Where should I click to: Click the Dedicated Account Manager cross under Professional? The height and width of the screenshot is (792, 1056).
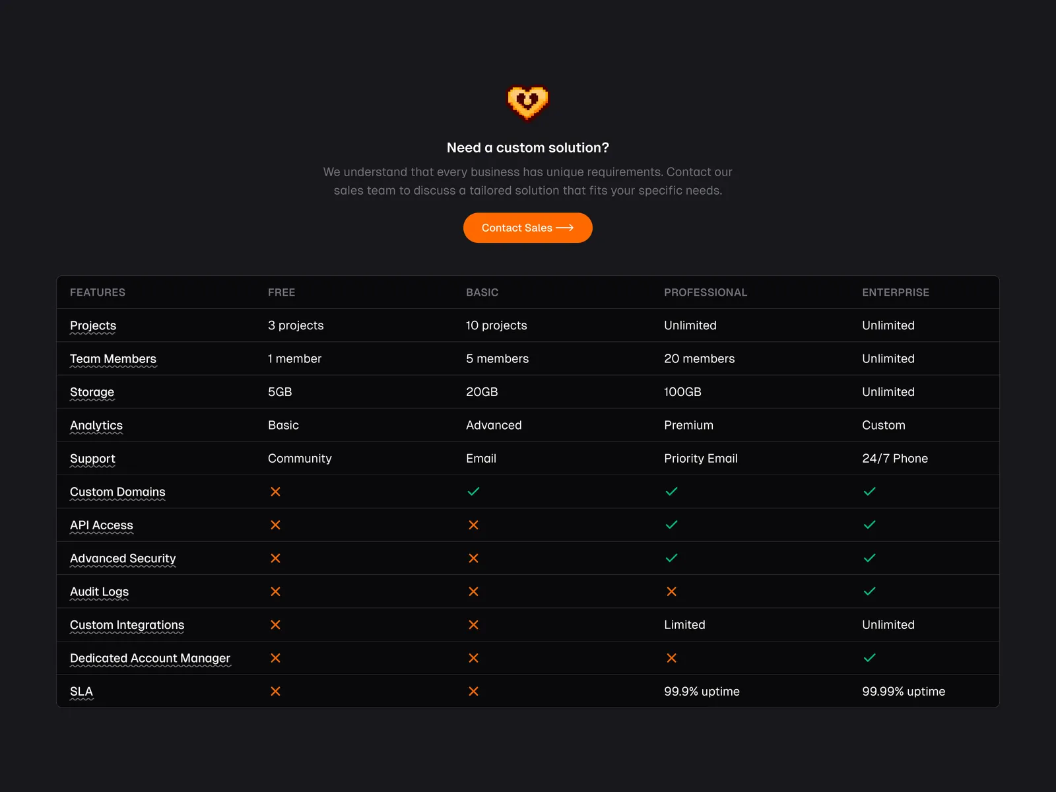(x=671, y=658)
